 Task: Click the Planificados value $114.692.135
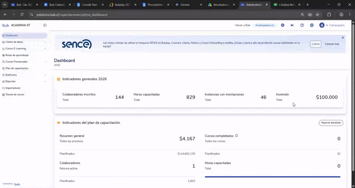point(186,154)
